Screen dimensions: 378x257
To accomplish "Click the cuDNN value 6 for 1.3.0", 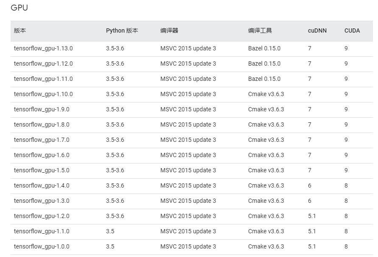I will tap(310, 201).
